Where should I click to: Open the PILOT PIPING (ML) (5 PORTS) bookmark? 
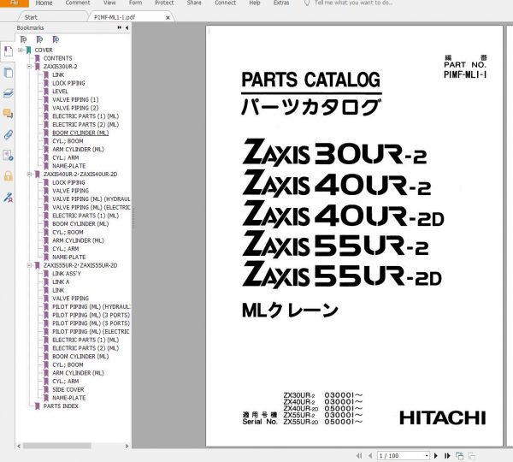click(91, 323)
